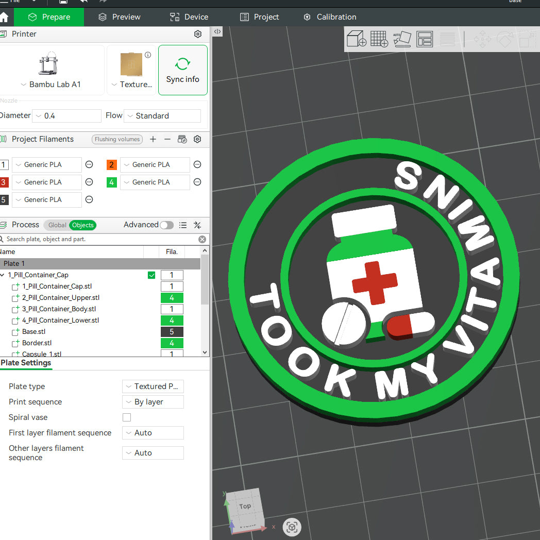Open the Print sequence dropdown
This screenshot has width=540, height=540.
pos(153,402)
